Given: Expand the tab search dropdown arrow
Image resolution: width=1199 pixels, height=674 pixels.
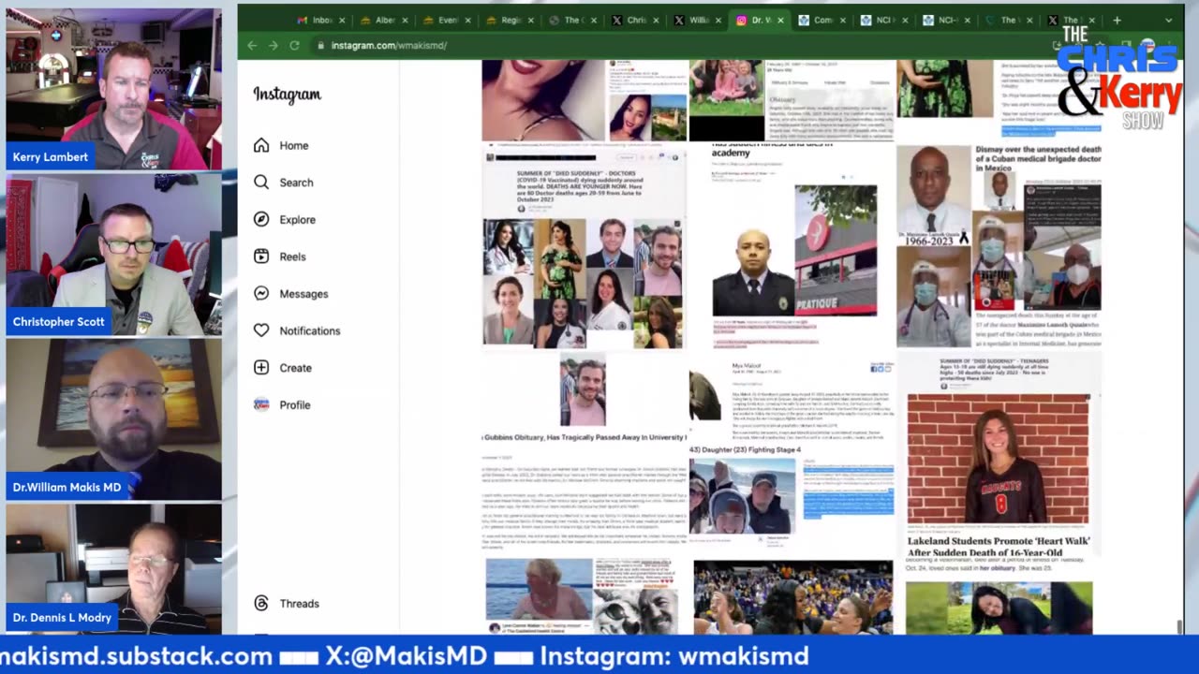Looking at the screenshot, I should coord(1168,20).
